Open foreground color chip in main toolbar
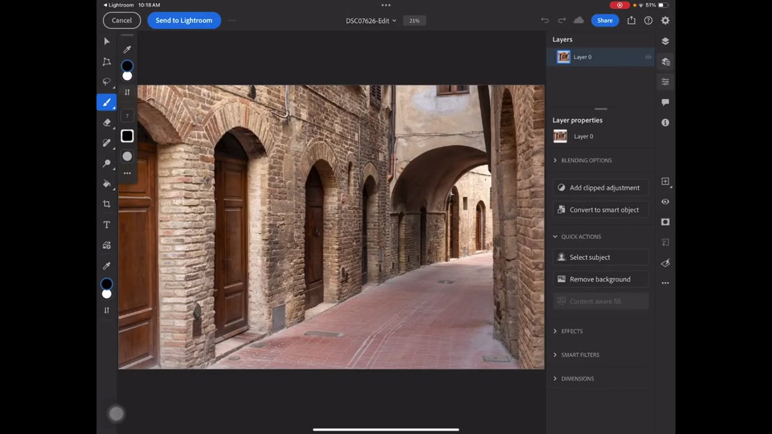 pyautogui.click(x=107, y=284)
